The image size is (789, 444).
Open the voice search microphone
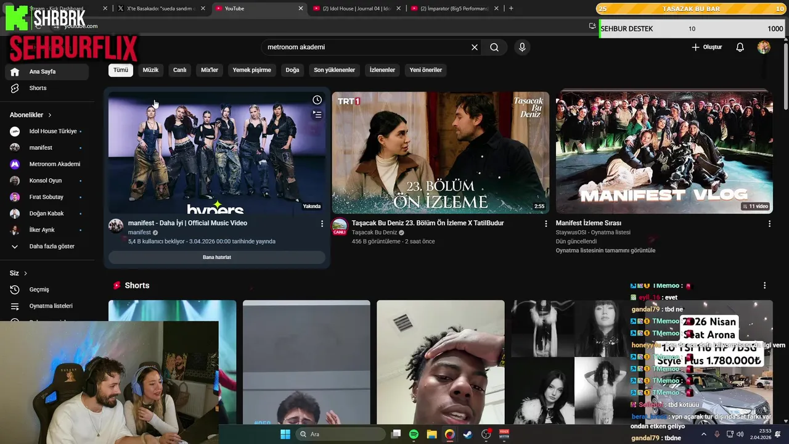(x=522, y=47)
